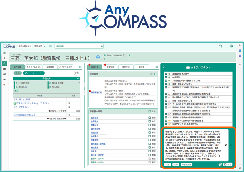This screenshot has height=172, width=244.
Task: Go to the home icon in sidebar
Action: click(4, 58)
